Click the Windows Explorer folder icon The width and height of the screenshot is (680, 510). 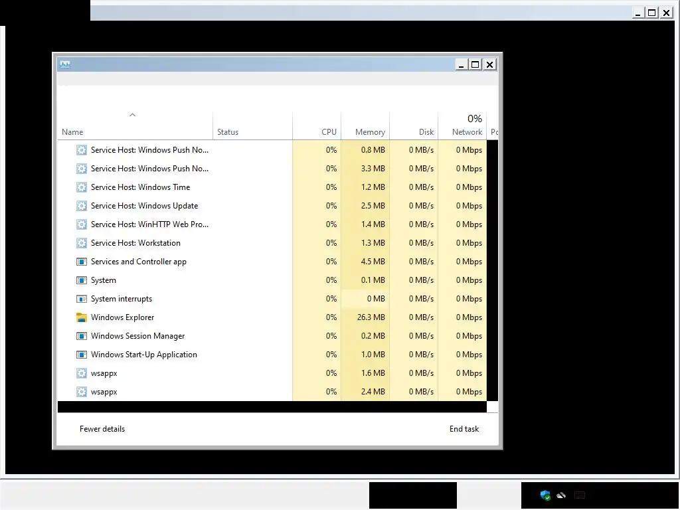pos(81,317)
